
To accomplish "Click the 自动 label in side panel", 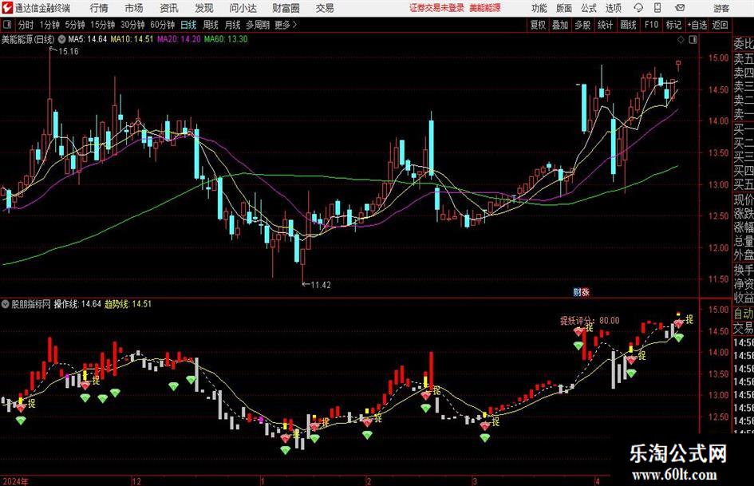I will pyautogui.click(x=744, y=314).
